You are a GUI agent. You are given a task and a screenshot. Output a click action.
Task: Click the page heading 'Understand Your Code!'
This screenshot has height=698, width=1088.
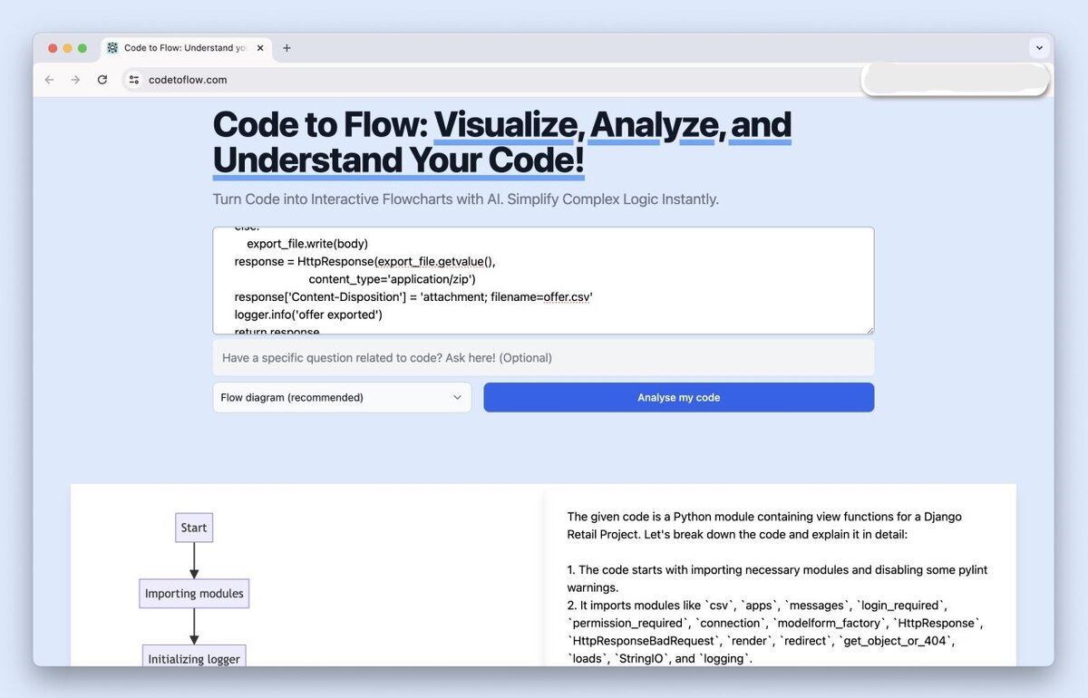398,160
